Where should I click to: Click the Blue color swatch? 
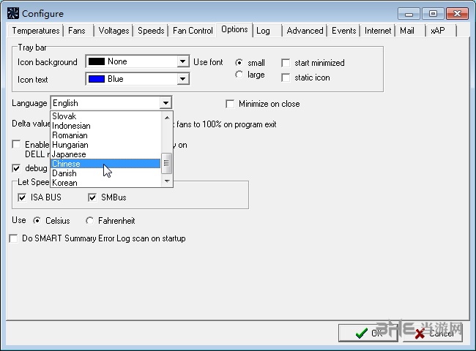pyautogui.click(x=96, y=79)
